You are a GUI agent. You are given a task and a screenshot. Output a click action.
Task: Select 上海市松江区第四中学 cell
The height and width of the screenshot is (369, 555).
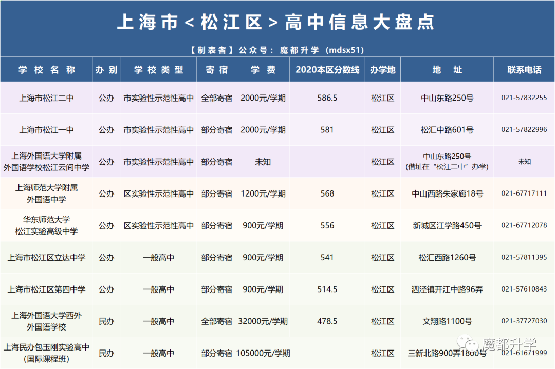click(x=46, y=289)
